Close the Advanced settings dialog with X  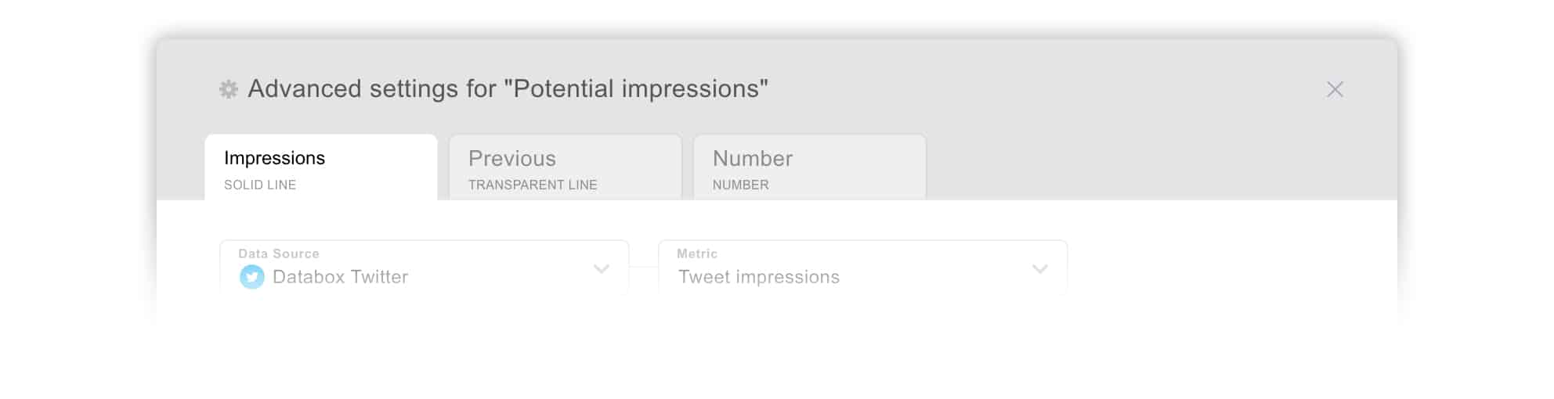pyautogui.click(x=1335, y=89)
